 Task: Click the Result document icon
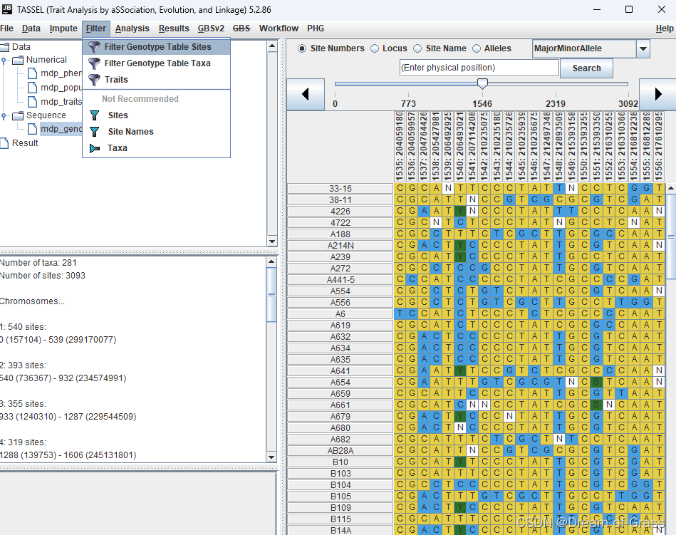[4, 143]
